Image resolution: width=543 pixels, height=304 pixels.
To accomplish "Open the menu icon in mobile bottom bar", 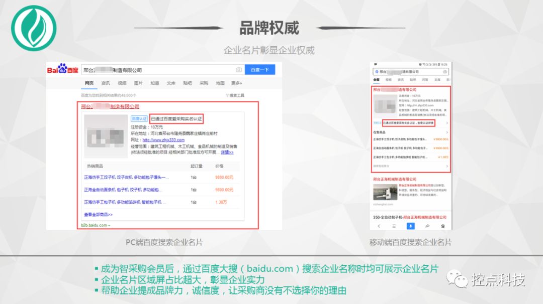I will point(394,226).
